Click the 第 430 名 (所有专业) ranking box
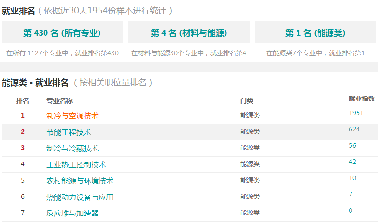 [x=62, y=33]
